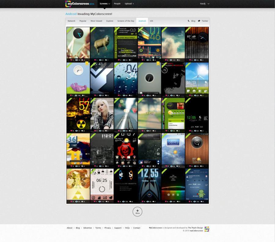275x242 pixels.
Task: Click comments icon under 13:42 blurry screen
Action: tap(153, 131)
